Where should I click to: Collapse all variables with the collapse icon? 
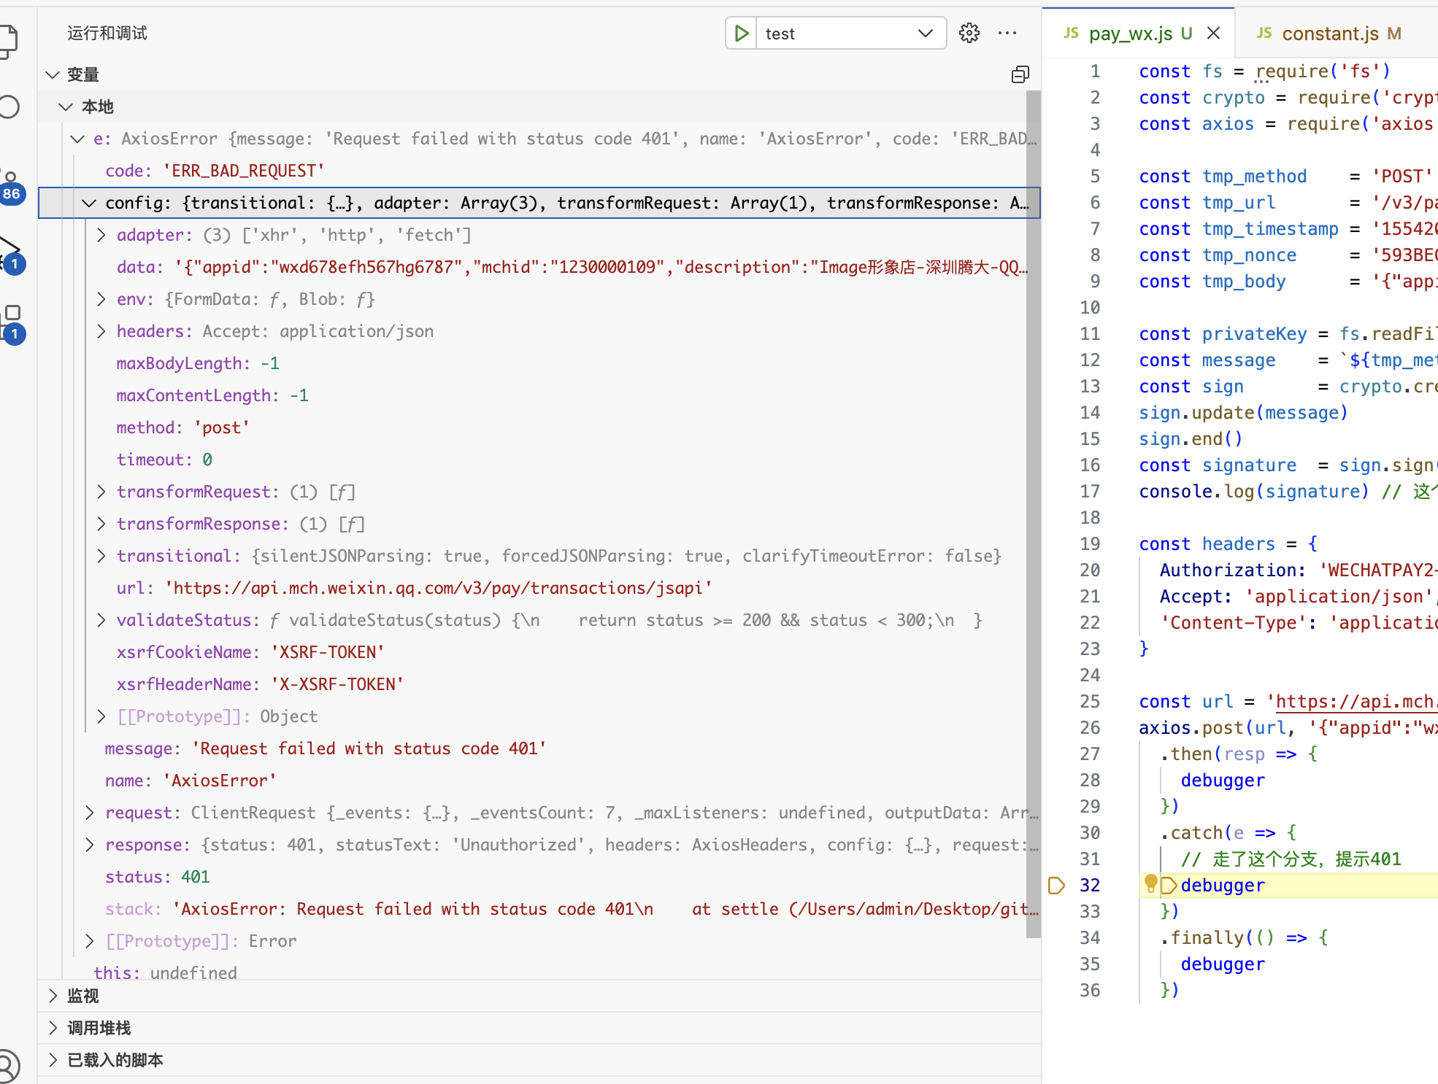pos(1020,74)
